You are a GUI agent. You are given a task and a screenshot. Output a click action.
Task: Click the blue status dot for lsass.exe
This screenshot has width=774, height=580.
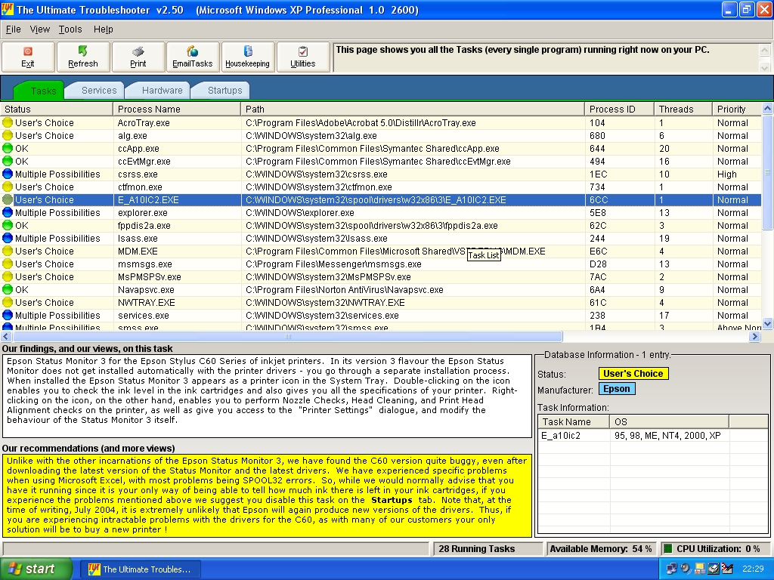8,238
